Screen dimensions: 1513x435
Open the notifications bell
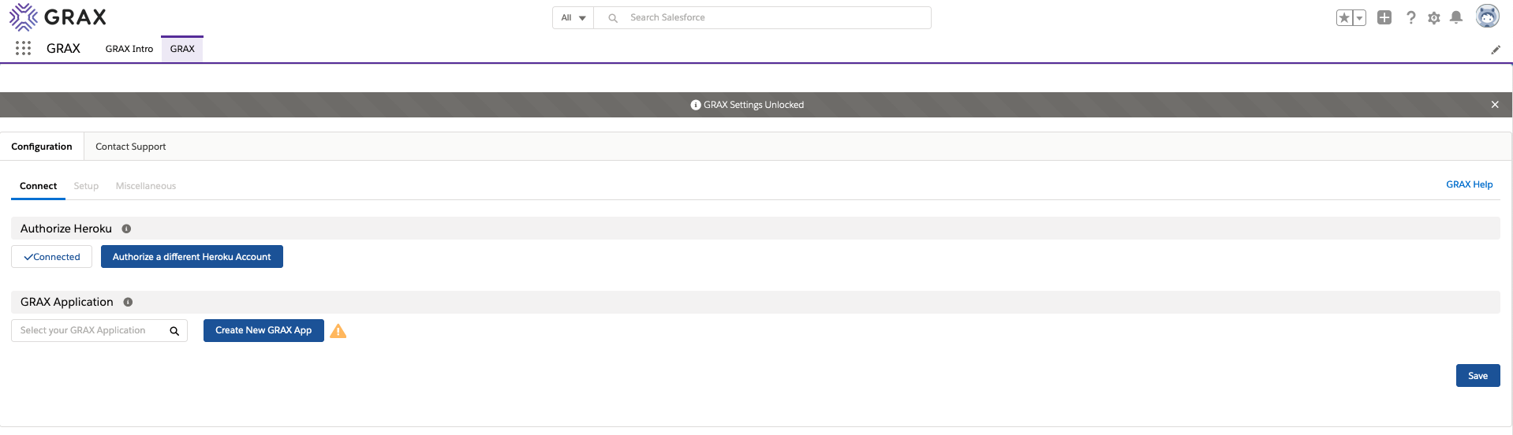pyautogui.click(x=1456, y=17)
